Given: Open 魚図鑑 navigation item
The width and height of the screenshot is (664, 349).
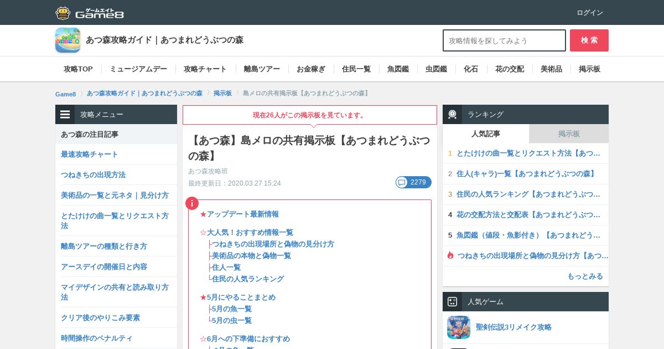Looking at the screenshot, I should pos(398,69).
